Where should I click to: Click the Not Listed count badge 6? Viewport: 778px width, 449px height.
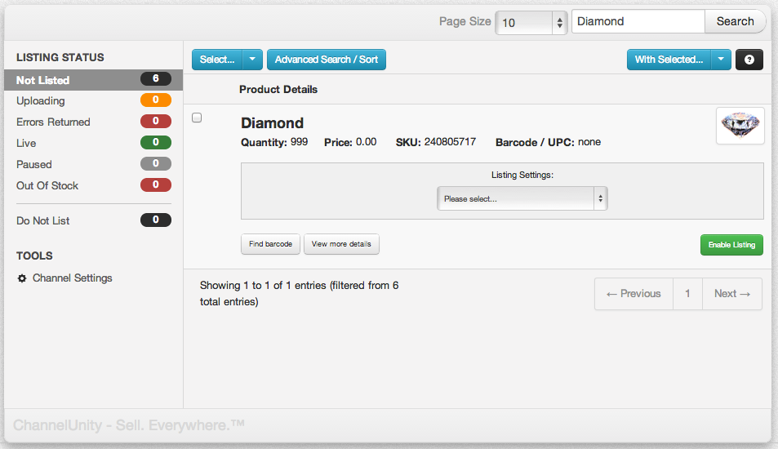[156, 79]
